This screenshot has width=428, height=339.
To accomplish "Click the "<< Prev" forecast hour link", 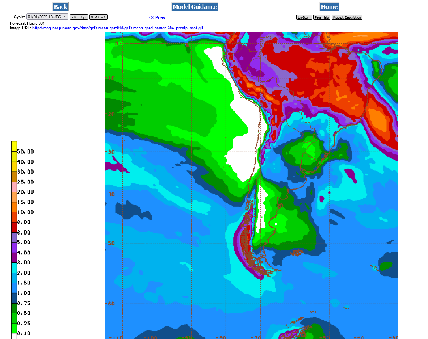I will [157, 17].
